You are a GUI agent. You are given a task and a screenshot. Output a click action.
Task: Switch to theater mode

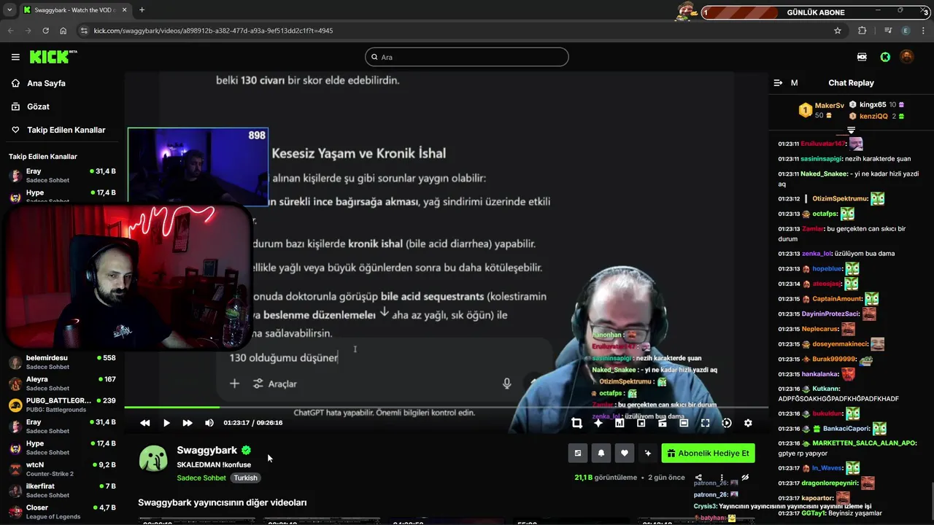pyautogui.click(x=684, y=423)
